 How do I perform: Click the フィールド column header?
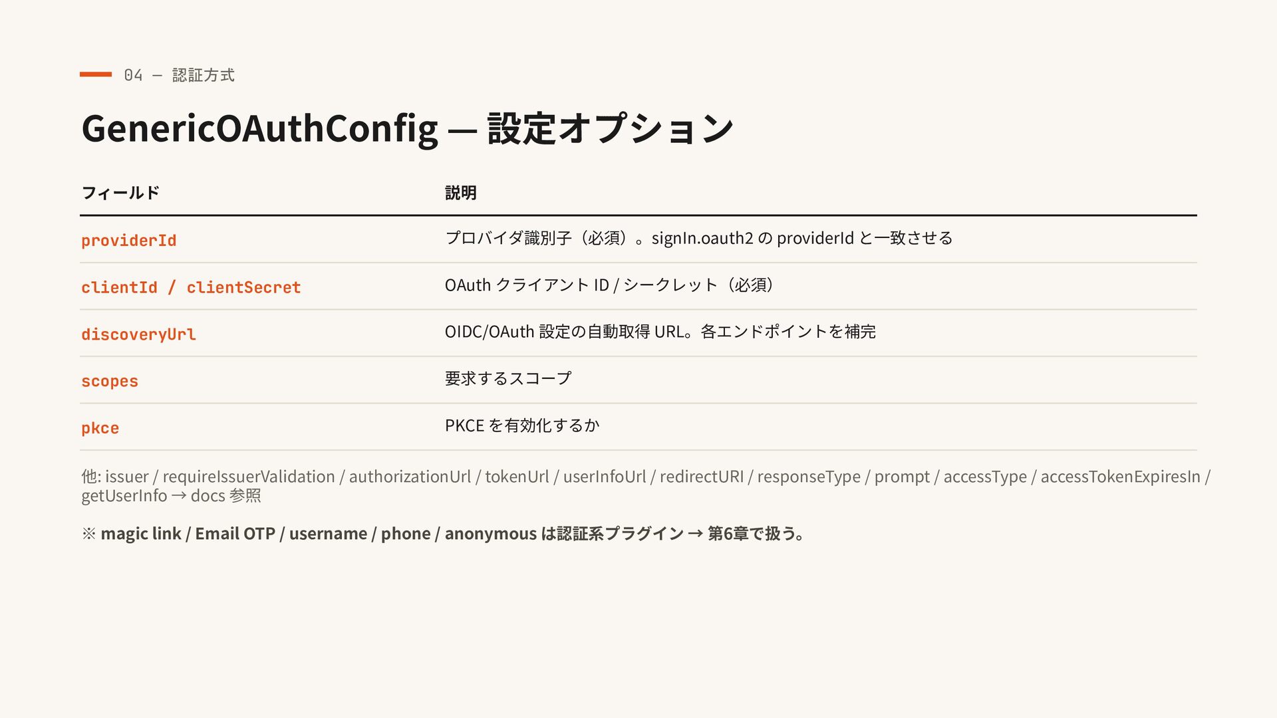point(120,193)
